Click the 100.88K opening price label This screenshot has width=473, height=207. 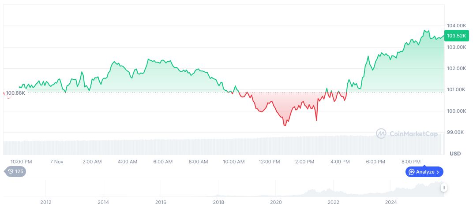point(15,93)
